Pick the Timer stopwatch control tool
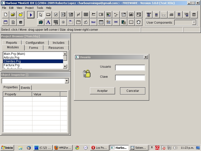The width and height of the screenshot is (201, 151). pyautogui.click(x=139, y=22)
